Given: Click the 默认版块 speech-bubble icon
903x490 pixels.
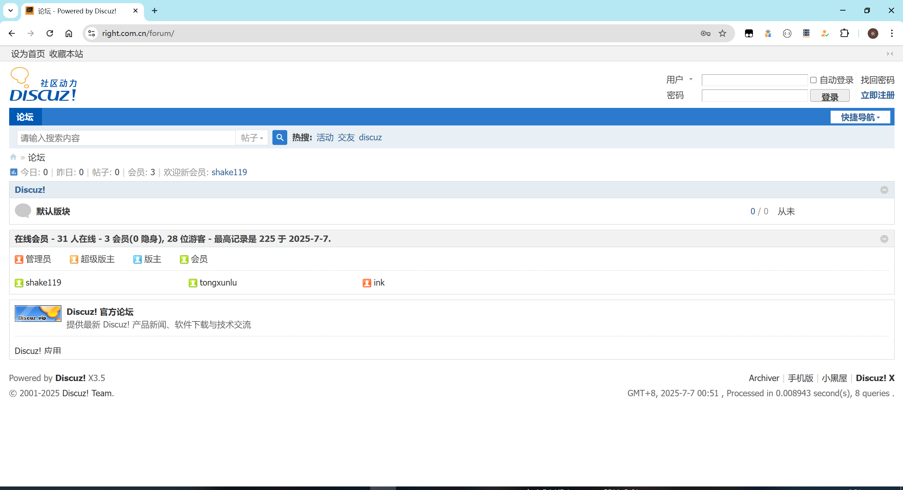Looking at the screenshot, I should click(23, 211).
